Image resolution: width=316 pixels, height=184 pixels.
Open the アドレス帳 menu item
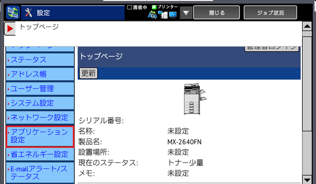pos(40,74)
